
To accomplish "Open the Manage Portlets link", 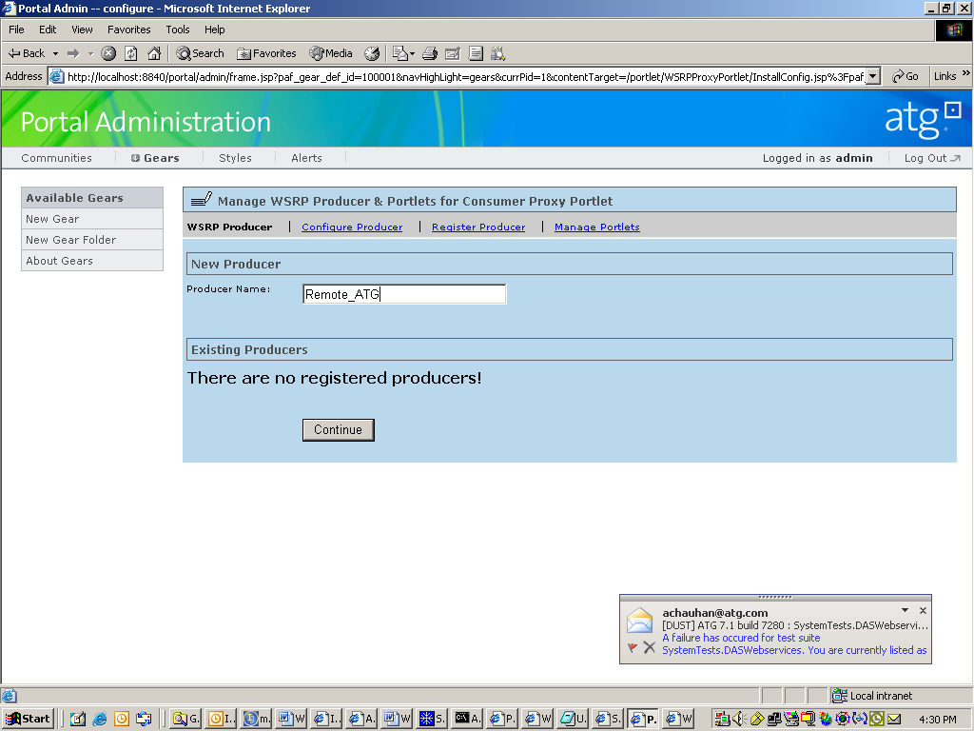I will pyautogui.click(x=597, y=227).
